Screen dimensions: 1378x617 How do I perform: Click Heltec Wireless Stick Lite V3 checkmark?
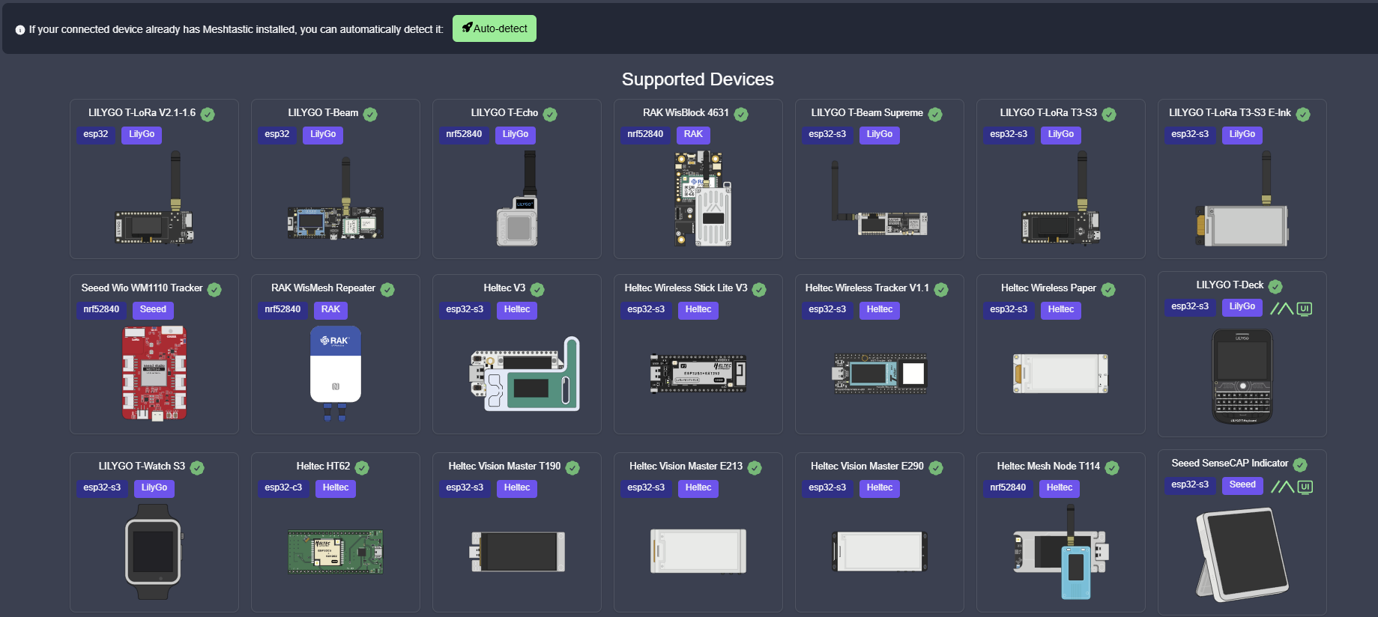pyautogui.click(x=759, y=290)
